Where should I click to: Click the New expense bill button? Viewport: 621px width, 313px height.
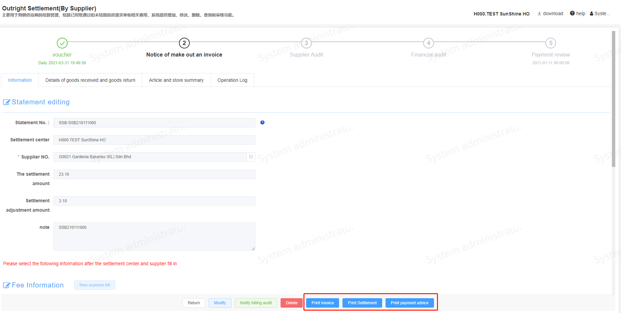click(95, 285)
